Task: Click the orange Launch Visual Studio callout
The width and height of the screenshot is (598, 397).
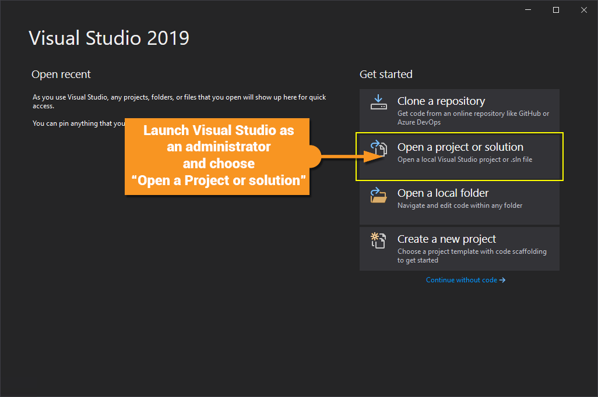Action: point(219,155)
